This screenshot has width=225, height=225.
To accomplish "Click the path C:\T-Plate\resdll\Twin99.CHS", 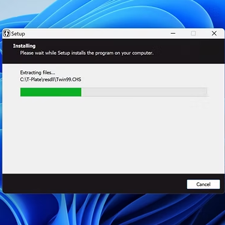I will coord(50,79).
